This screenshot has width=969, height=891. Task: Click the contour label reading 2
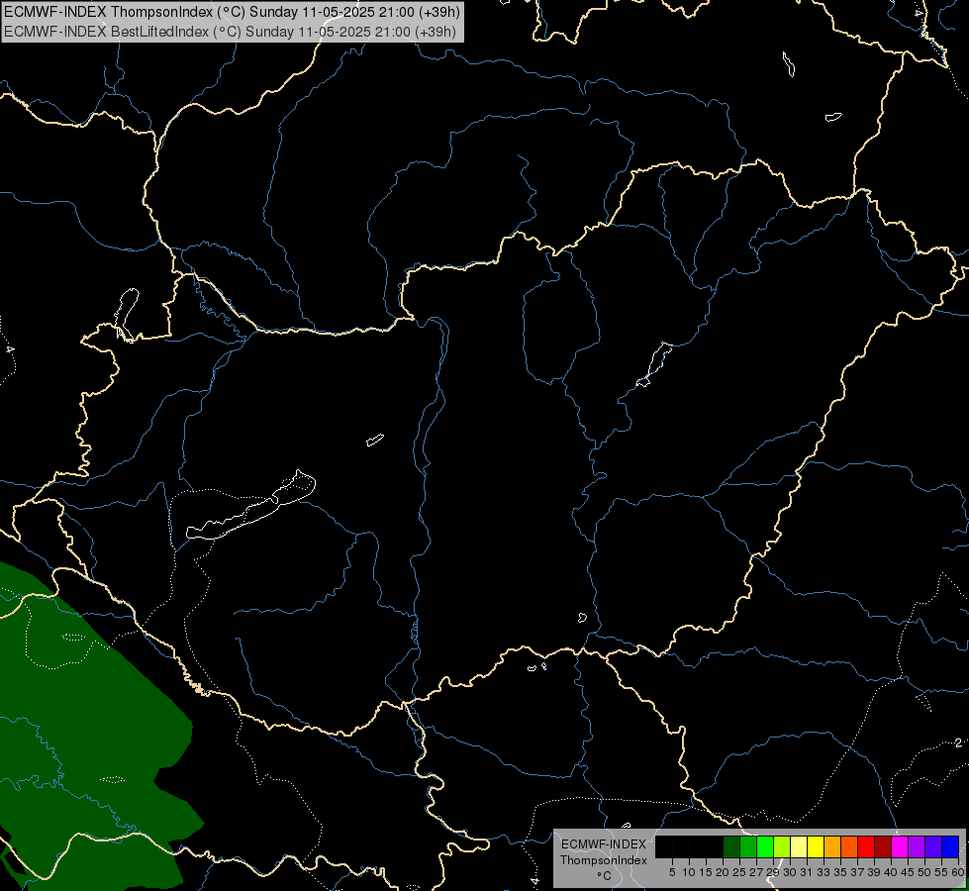pyautogui.click(x=958, y=742)
